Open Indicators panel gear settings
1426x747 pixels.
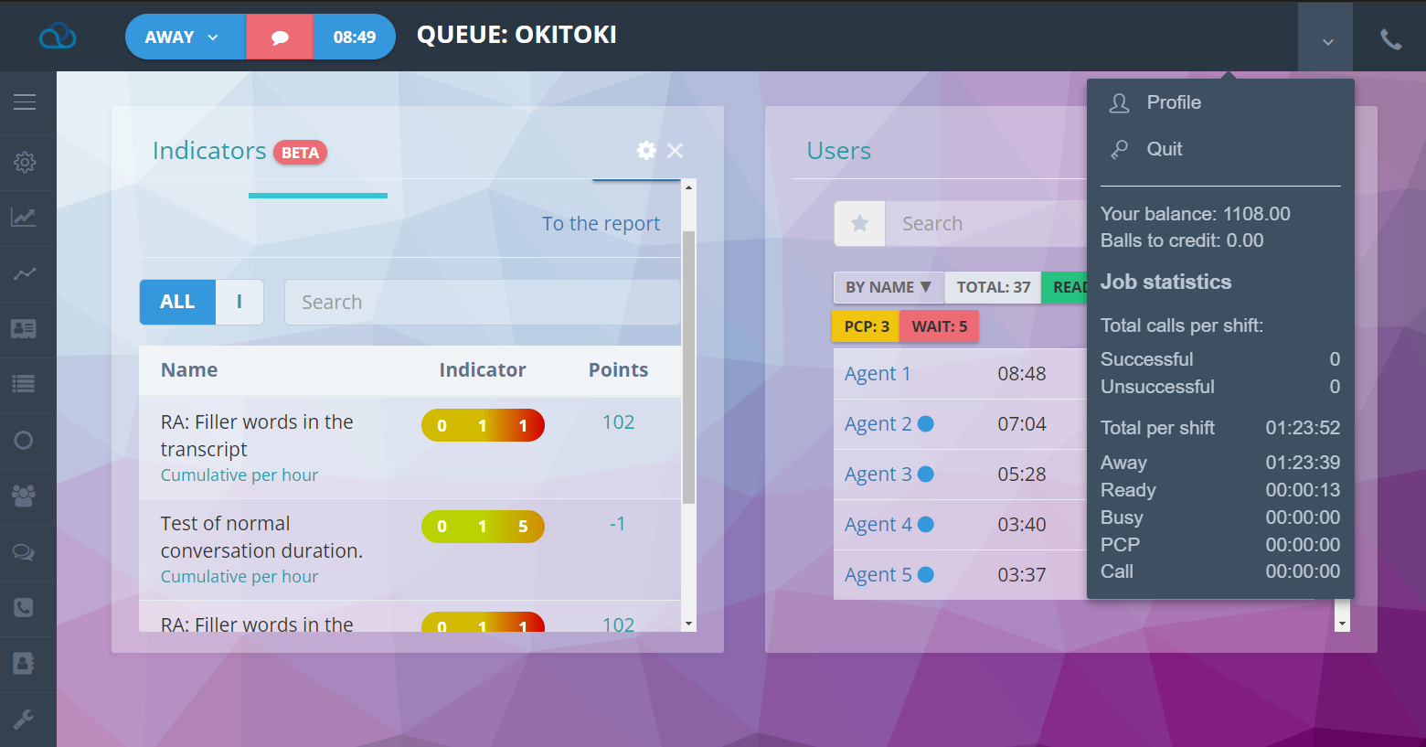[x=646, y=151]
